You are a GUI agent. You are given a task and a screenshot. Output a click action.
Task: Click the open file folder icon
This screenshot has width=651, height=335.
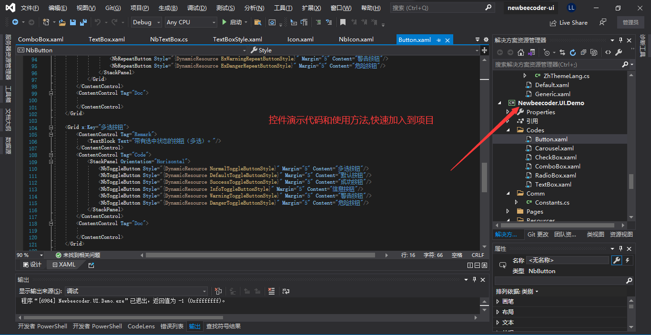click(62, 22)
